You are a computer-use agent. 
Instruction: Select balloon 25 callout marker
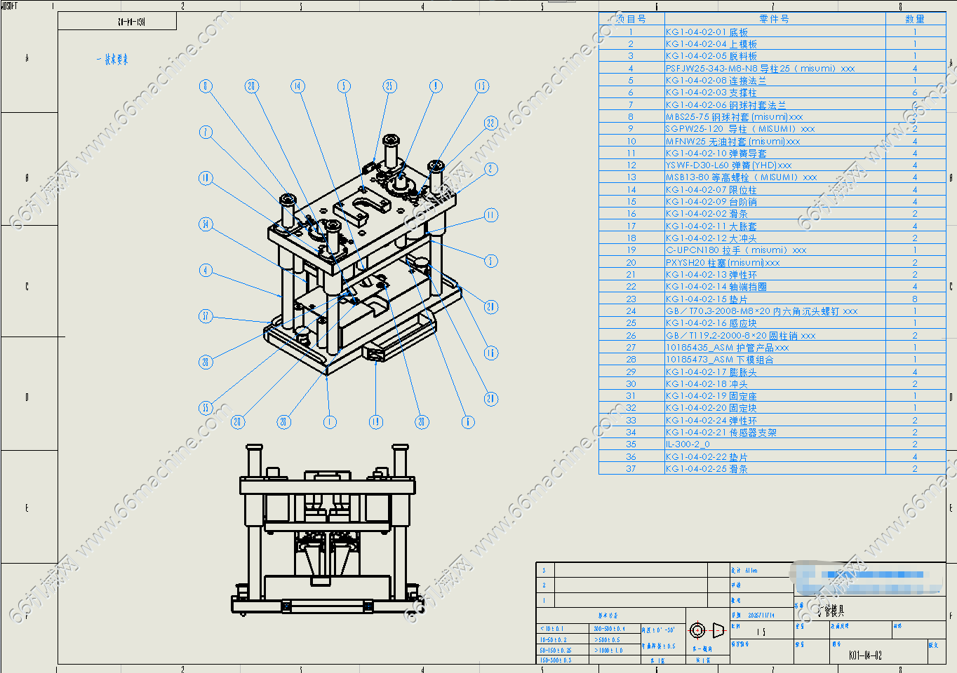coord(389,86)
